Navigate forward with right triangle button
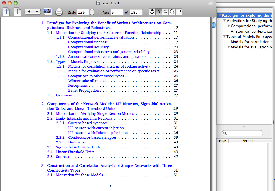 pyautogui.click(x=37, y=12)
